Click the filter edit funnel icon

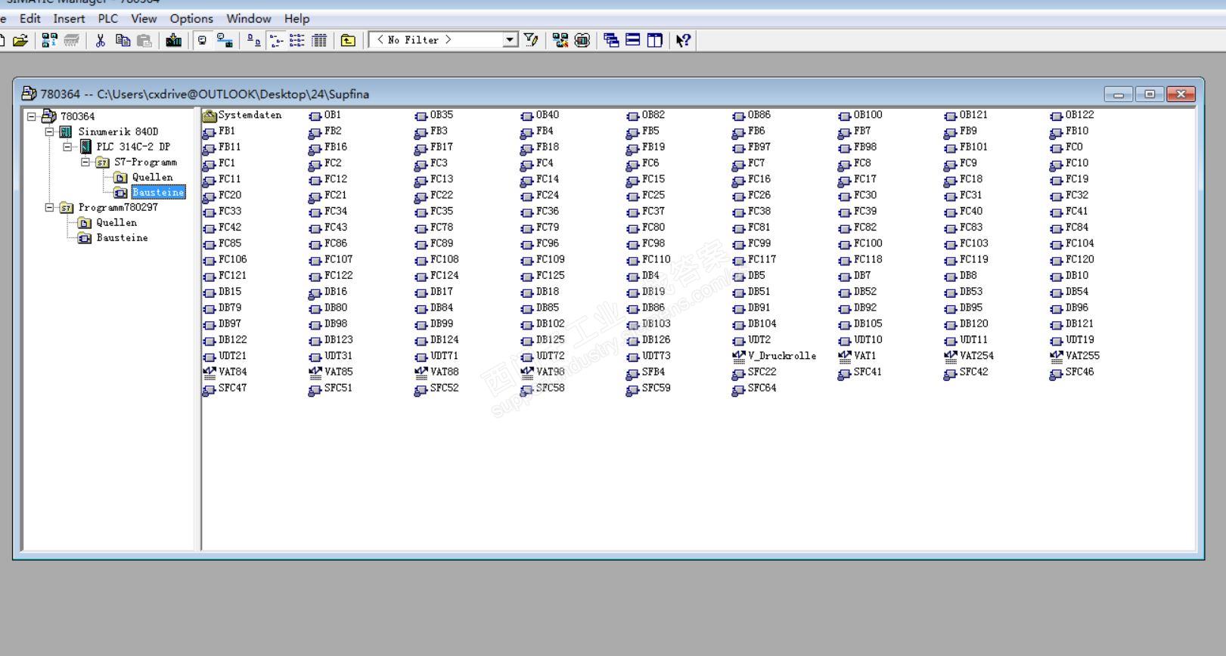pyautogui.click(x=531, y=40)
